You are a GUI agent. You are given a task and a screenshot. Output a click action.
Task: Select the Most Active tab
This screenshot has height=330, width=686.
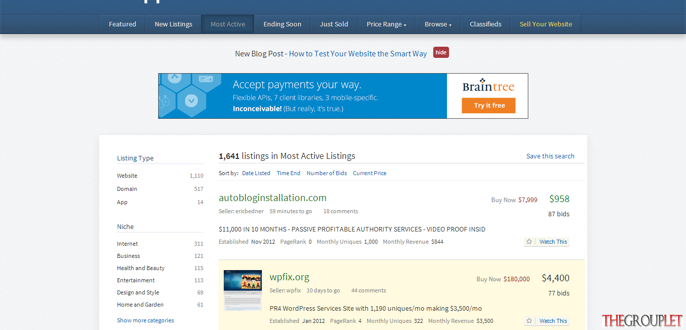(x=228, y=24)
